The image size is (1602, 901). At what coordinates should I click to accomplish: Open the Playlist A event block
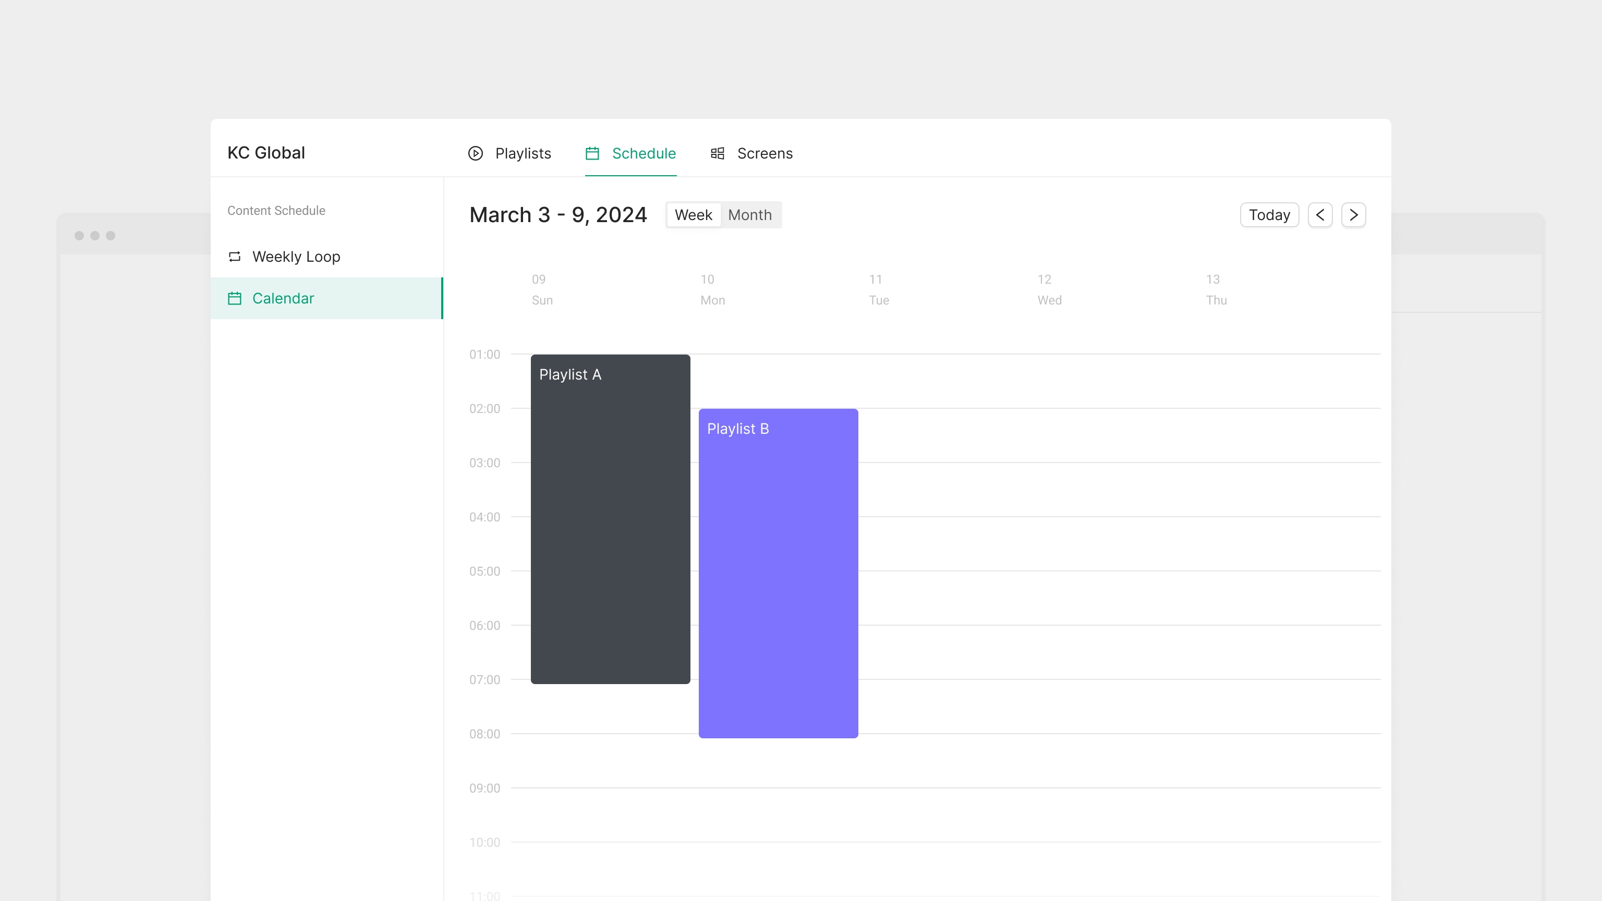(610, 519)
